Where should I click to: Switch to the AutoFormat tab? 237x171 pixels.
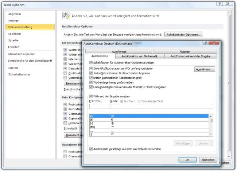click(119, 52)
